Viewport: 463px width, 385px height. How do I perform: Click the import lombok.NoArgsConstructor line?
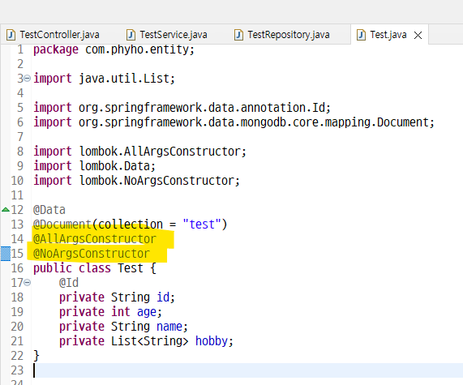pyautogui.click(x=136, y=181)
